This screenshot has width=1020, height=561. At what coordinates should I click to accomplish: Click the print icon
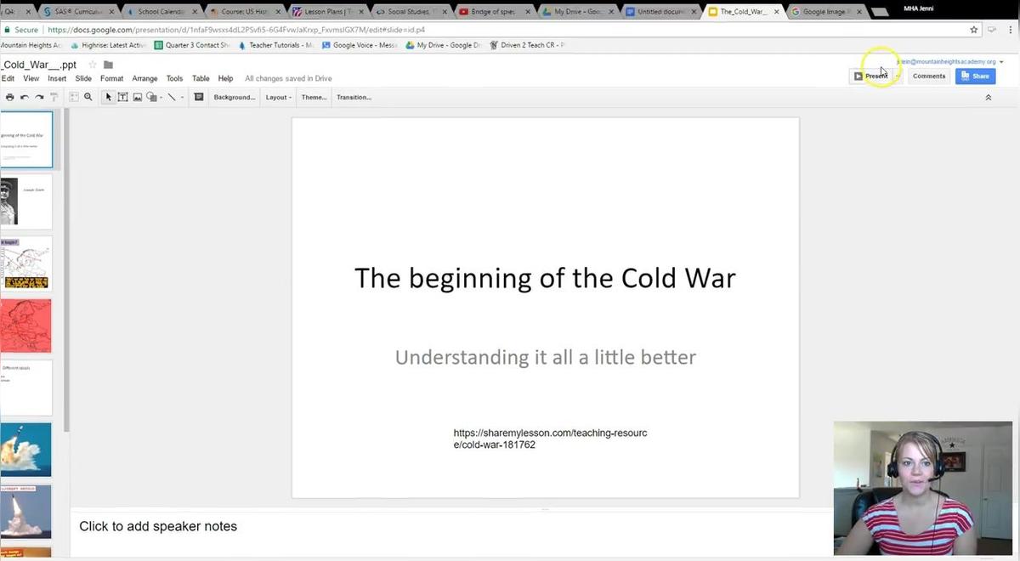pos(9,97)
